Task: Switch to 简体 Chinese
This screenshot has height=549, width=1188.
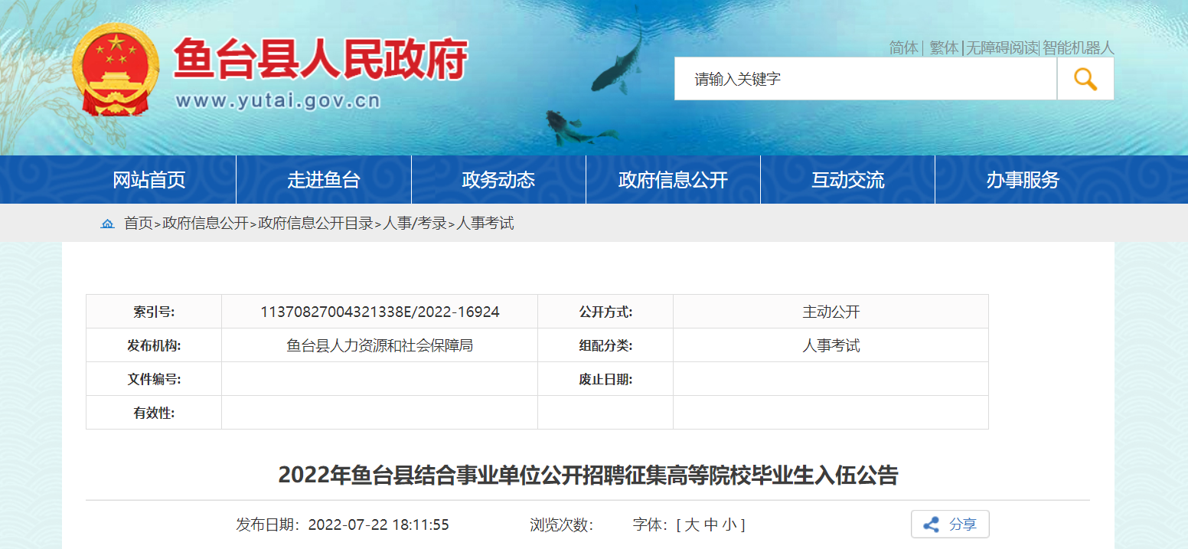Action: coord(903,47)
